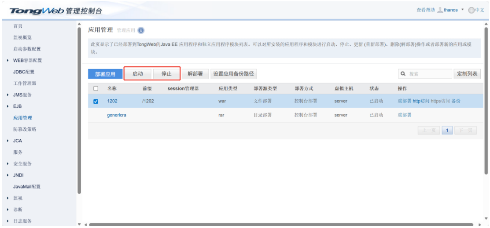
Task: Expand the 安全服务 sidebar section
Action: (9, 164)
